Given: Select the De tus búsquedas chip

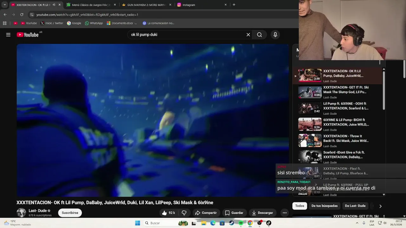Looking at the screenshot, I should (x=324, y=206).
